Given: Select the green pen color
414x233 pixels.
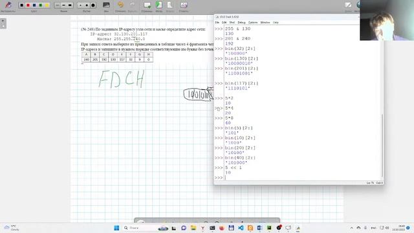Looking at the screenshot, I should pos(40,5).
